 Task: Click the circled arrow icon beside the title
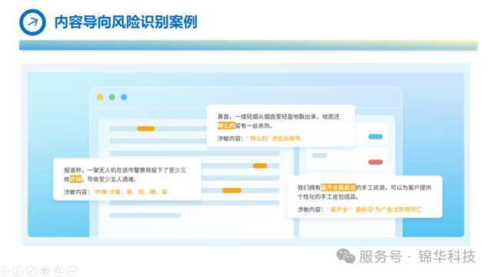32,22
